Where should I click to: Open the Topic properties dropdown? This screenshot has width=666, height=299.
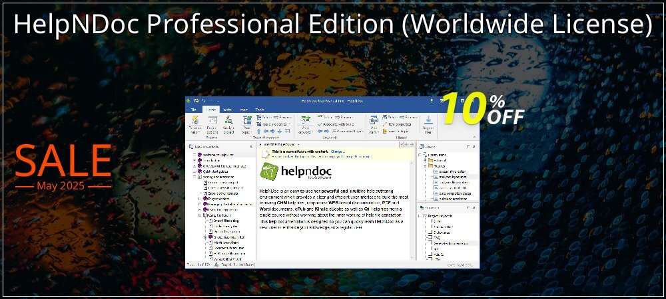point(275,124)
